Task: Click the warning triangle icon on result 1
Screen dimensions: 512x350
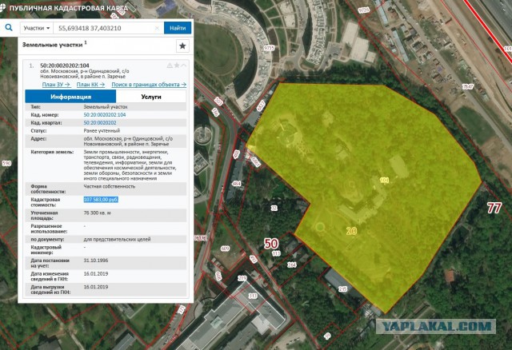Action: click(170, 66)
